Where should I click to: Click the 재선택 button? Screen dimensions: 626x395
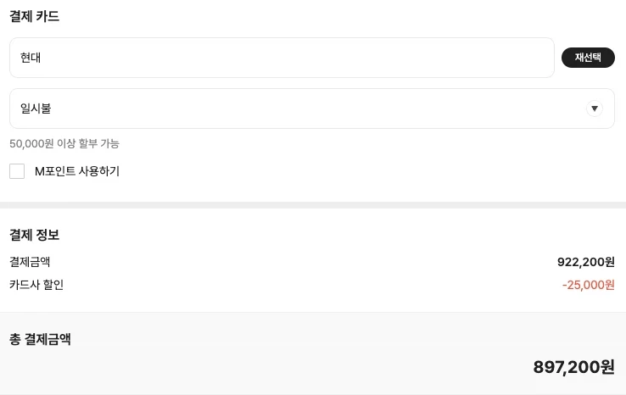(588, 58)
